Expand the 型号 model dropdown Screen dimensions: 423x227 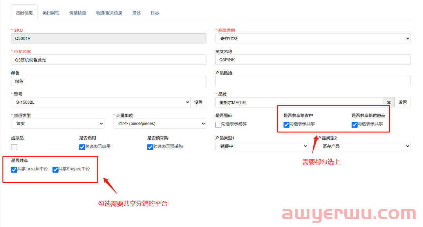click(x=101, y=103)
